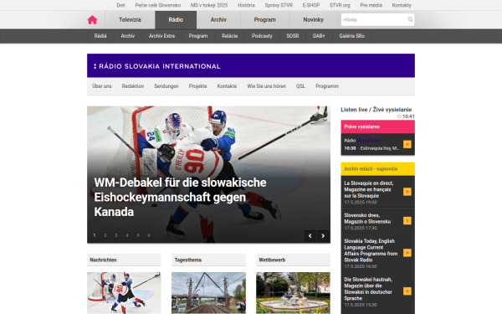Click the Archív relácií - najnovšie header
This screenshot has height=314, width=502.
378,169
